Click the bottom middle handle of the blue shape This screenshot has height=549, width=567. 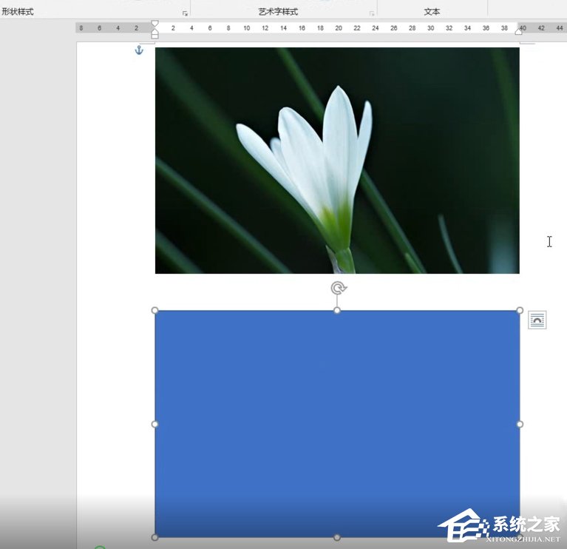point(337,537)
